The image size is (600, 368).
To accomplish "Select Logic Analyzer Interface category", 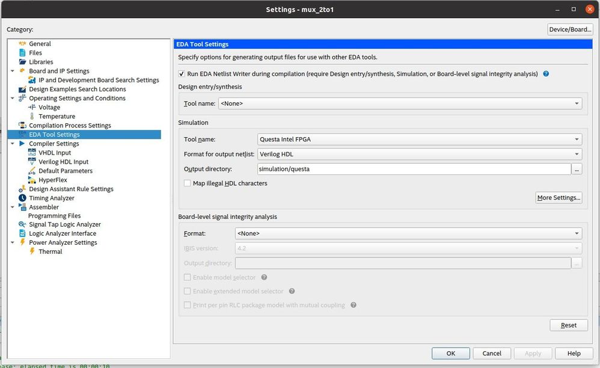I will pyautogui.click(x=63, y=233).
